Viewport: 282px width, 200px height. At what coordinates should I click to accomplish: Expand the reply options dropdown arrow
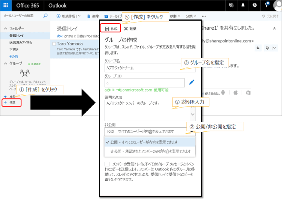point(274,48)
